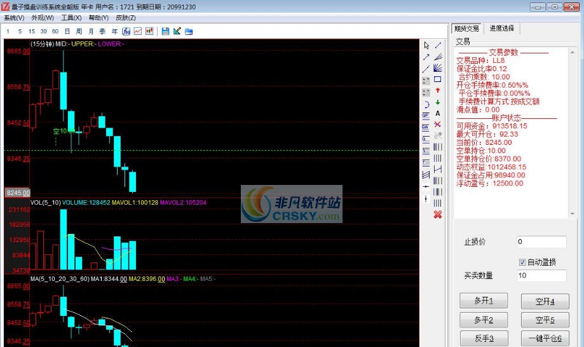Switch to the 进度选择 tab
The height and width of the screenshot is (347, 584).
[501, 29]
